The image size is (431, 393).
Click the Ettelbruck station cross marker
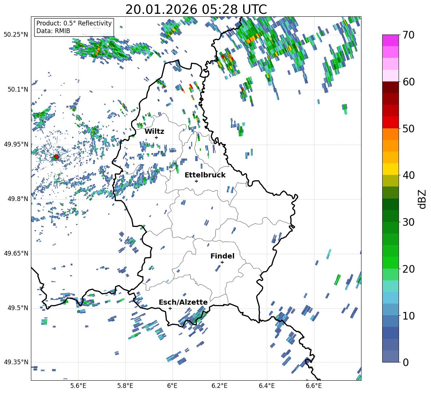pyautogui.click(x=196, y=181)
